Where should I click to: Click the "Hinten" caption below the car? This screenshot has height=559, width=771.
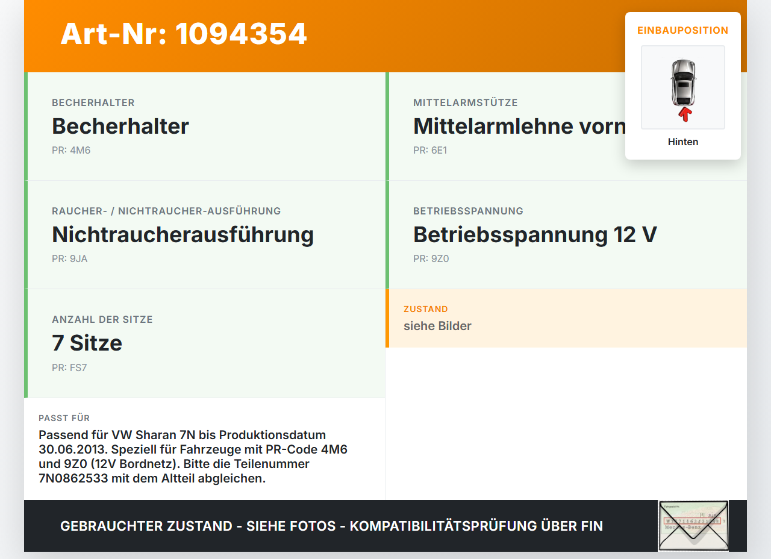[683, 142]
